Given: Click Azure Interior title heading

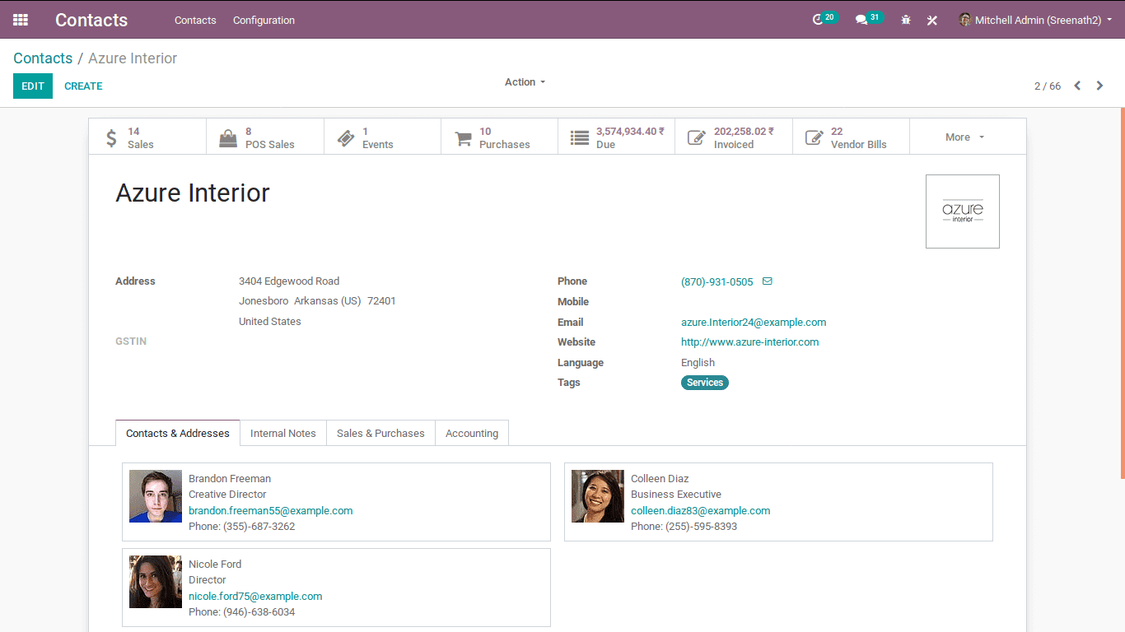Looking at the screenshot, I should [x=193, y=193].
